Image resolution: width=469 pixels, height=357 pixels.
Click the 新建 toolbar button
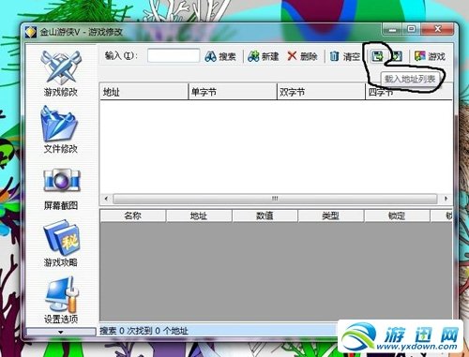coord(263,56)
